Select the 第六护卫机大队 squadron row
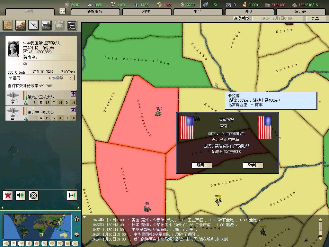 tap(41, 98)
